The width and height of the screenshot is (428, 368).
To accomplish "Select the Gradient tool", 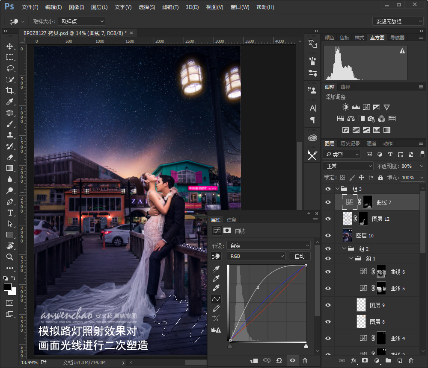I will point(10,168).
